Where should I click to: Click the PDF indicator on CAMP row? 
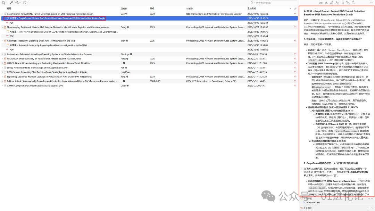[295, 86]
